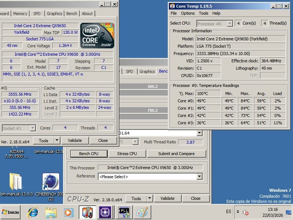
Task: Launch Windows Media Player from taskbar
Action: [69, 213]
